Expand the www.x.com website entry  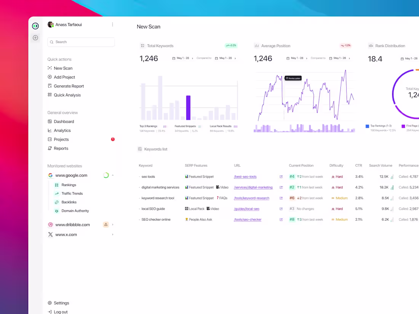pyautogui.click(x=112, y=234)
